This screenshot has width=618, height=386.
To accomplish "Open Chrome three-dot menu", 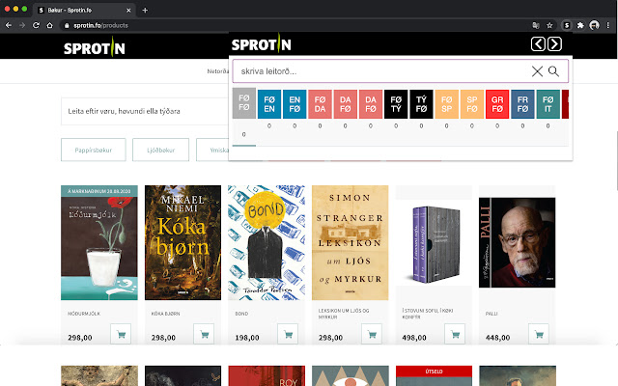I will 608,25.
